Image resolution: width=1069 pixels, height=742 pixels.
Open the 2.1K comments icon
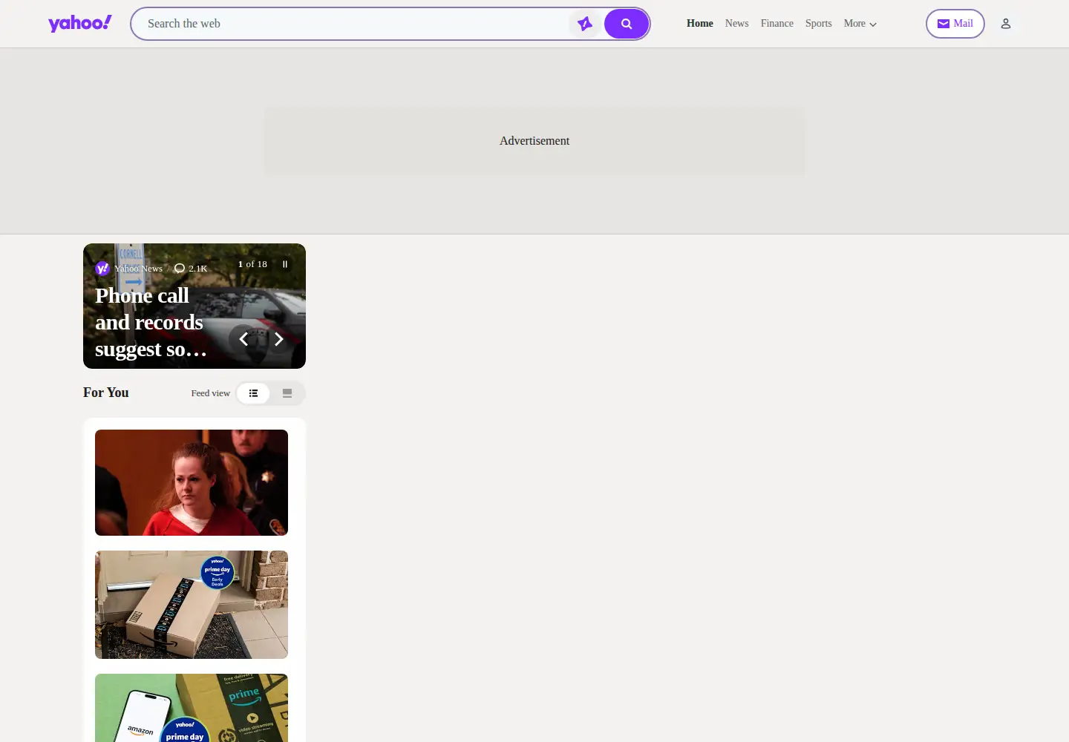click(x=191, y=269)
